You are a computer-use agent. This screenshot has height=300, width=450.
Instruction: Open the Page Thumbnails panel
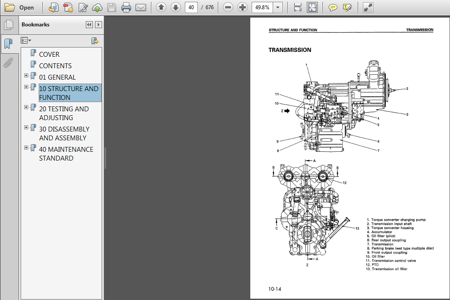(8, 25)
